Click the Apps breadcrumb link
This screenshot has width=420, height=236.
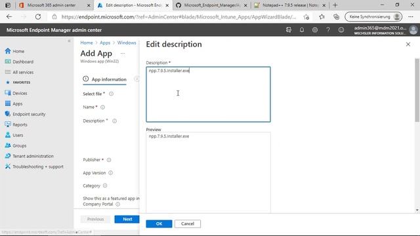pos(105,43)
